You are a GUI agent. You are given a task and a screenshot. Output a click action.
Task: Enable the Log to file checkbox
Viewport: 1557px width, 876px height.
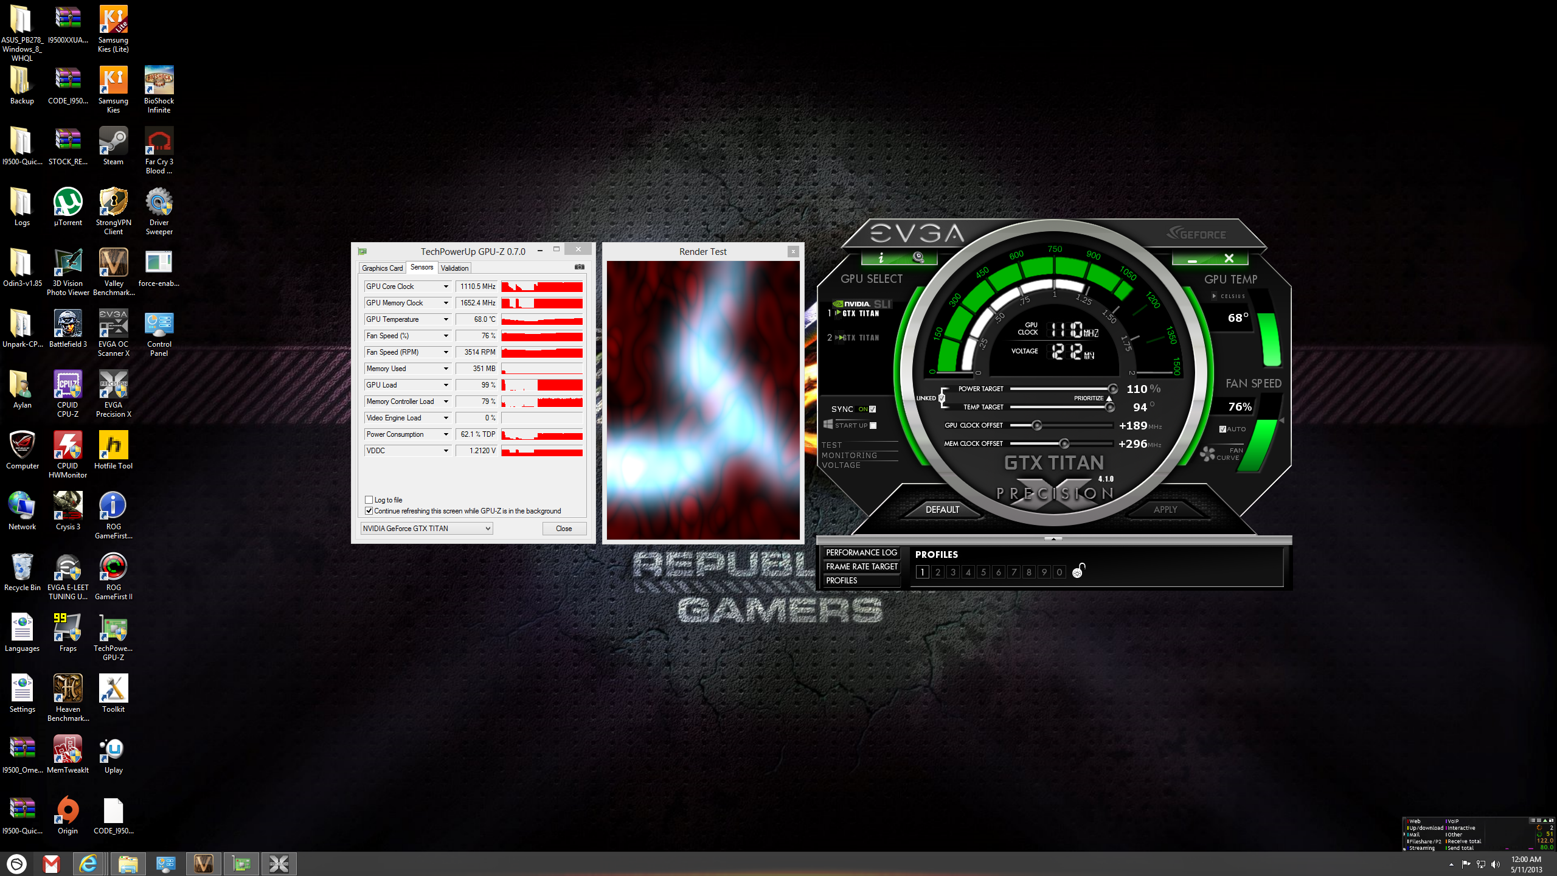point(369,500)
